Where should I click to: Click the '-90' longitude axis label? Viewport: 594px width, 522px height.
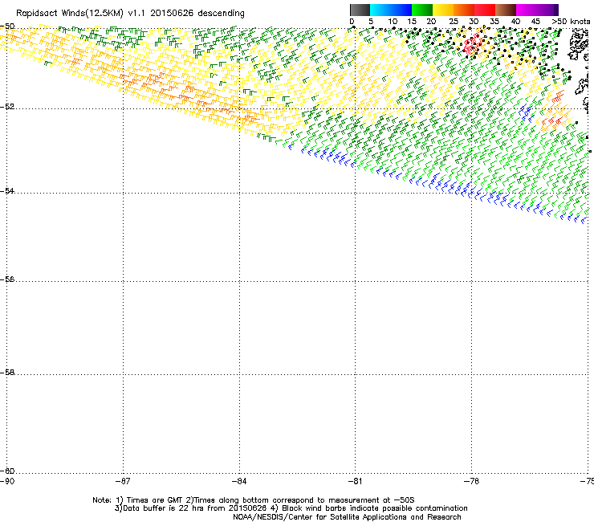(x=7, y=481)
